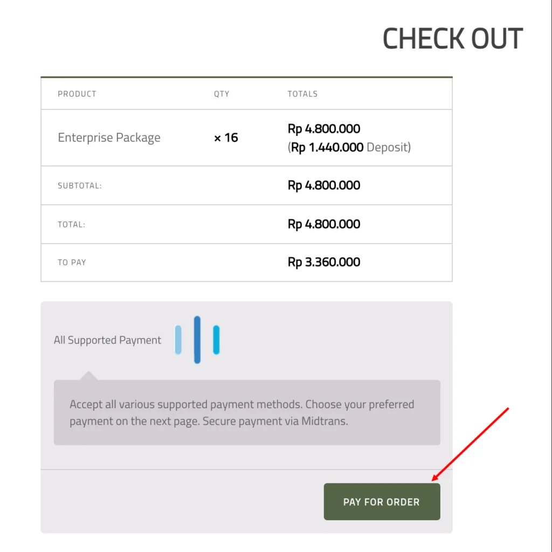Click the Enterprise Package product name

tap(109, 137)
